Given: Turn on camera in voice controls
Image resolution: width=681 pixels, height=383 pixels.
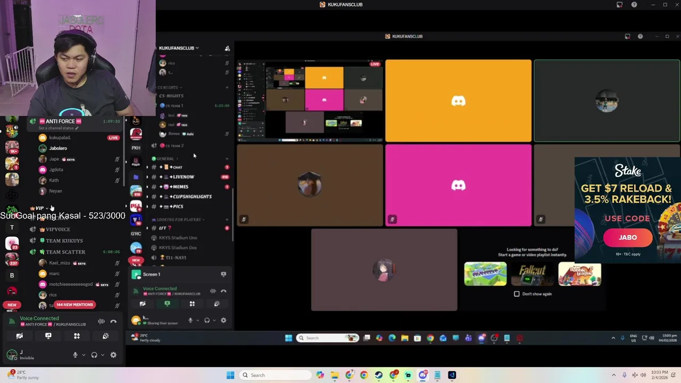Looking at the screenshot, I should pyautogui.click(x=19, y=336).
